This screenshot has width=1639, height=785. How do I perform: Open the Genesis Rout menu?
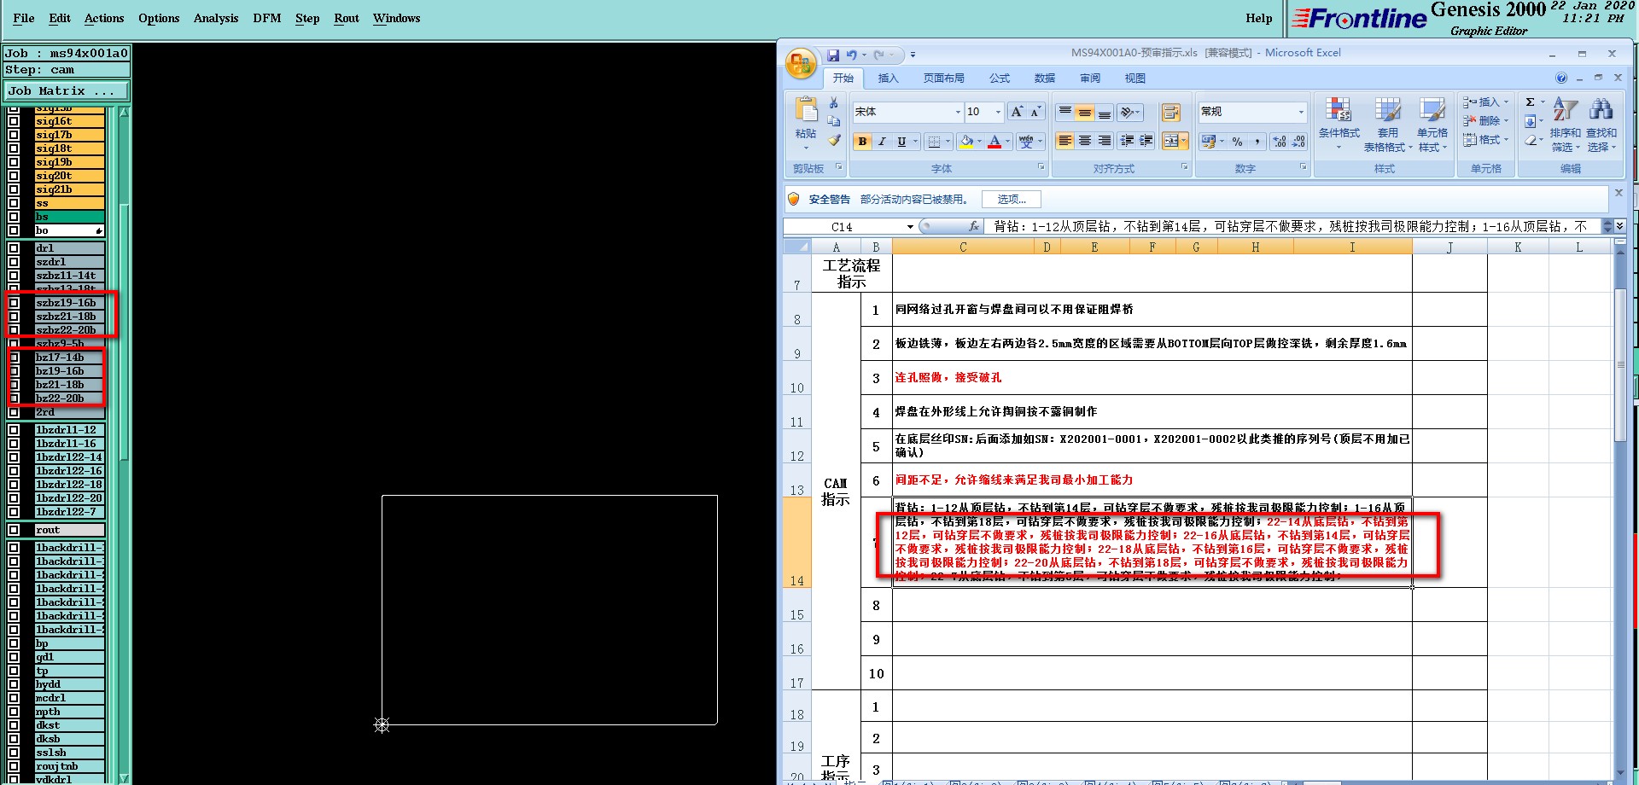point(347,18)
